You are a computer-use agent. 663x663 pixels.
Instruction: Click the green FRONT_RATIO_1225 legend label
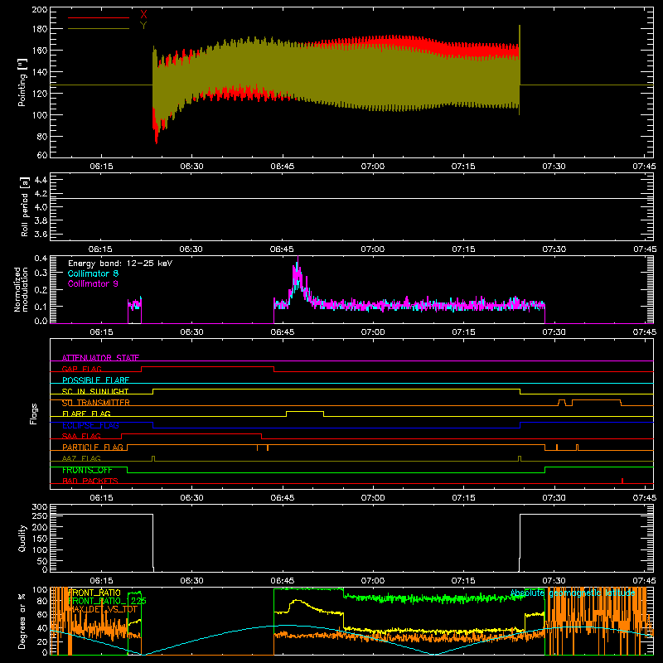coord(107,601)
